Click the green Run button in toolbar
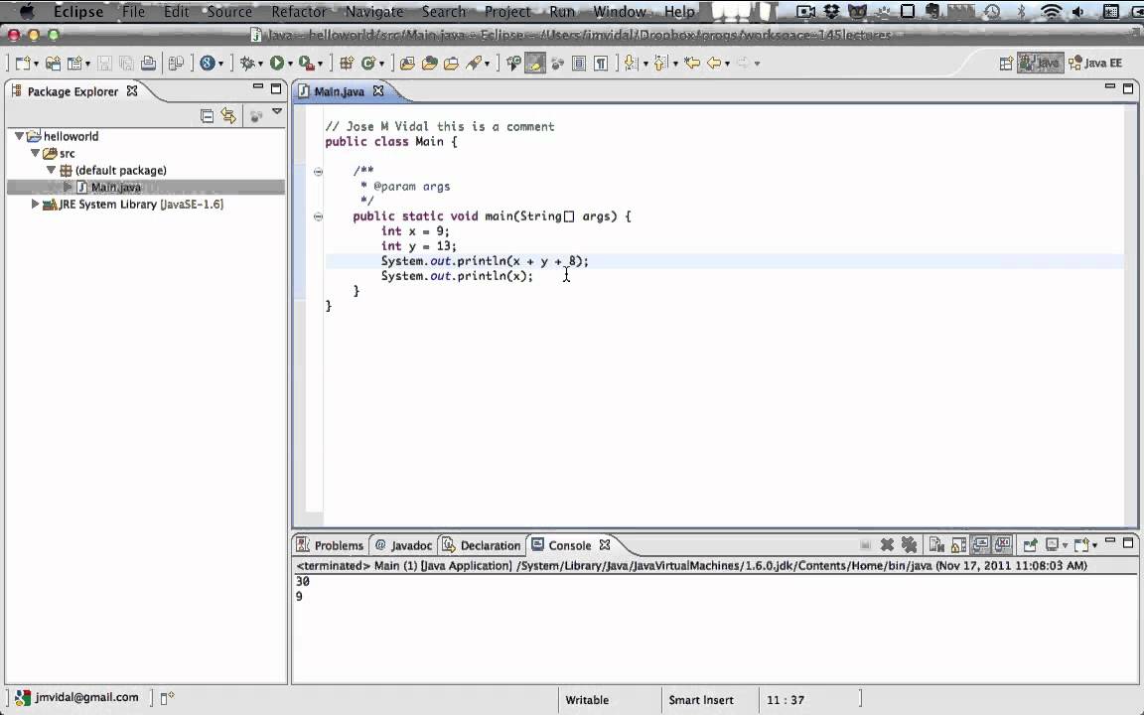1144x715 pixels. [277, 63]
